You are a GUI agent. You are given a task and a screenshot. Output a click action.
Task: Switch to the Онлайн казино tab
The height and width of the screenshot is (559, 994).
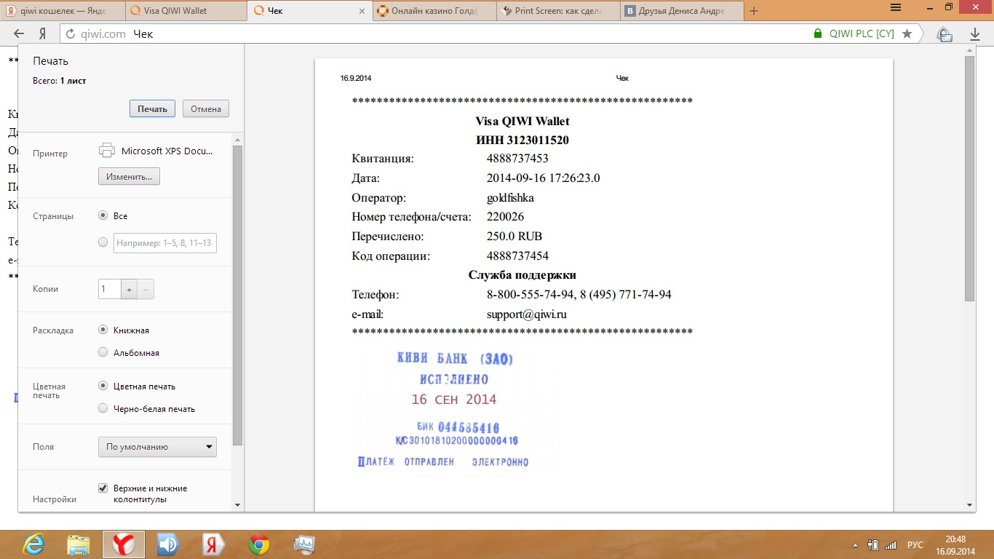(x=433, y=11)
